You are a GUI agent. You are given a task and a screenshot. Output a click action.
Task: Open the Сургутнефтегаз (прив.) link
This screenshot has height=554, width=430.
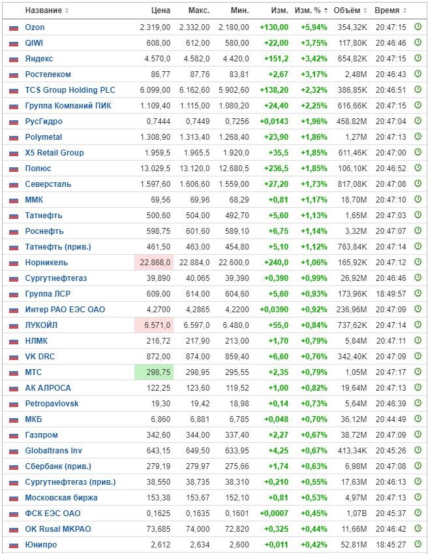(70, 482)
